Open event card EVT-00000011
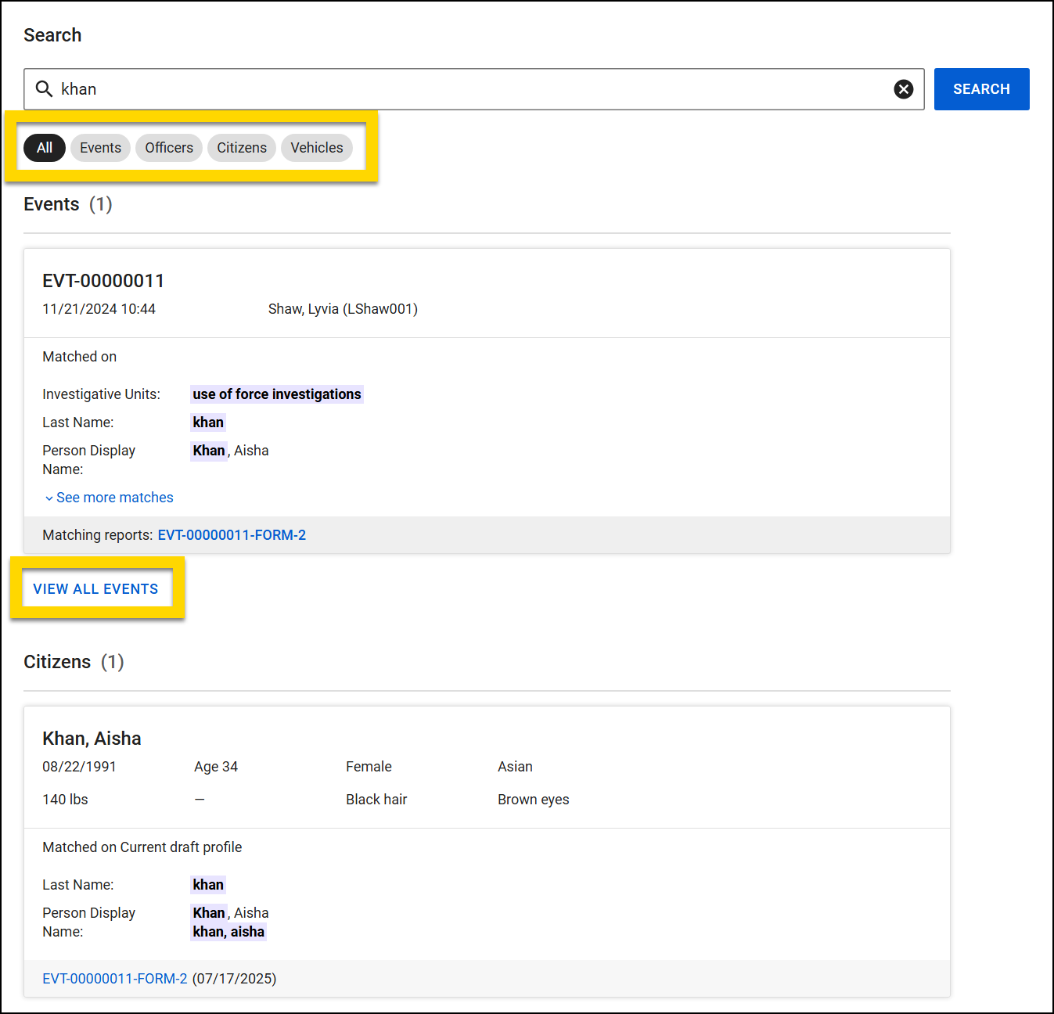The height and width of the screenshot is (1014, 1054). (103, 280)
